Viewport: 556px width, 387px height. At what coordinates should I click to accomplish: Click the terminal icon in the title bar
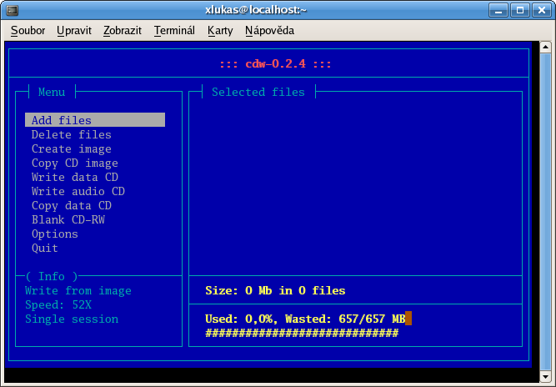click(12, 10)
